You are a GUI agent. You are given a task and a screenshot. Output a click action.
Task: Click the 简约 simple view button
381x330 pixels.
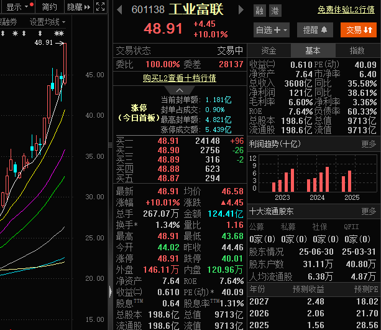(50, 7)
